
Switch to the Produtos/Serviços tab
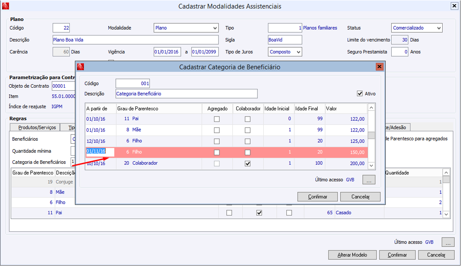pyautogui.click(x=37, y=127)
